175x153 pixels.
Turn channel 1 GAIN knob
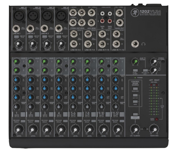pos(19,44)
